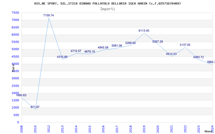
Task: Click the 4283.72 value label
Action: (x=198, y=57)
